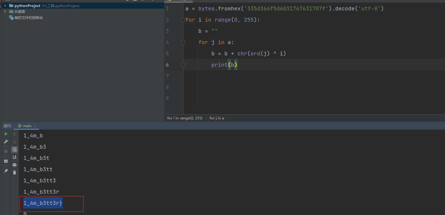Print the console output

click(x=15, y=165)
